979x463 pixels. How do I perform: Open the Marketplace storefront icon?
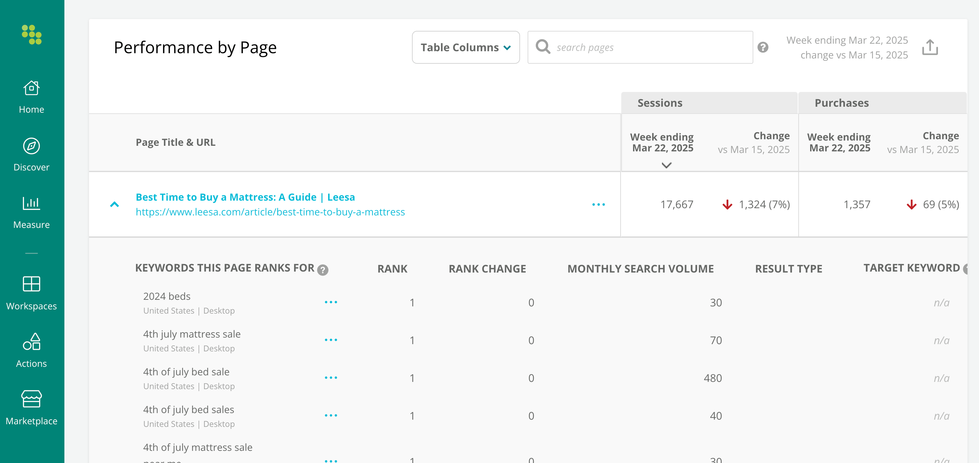(32, 398)
